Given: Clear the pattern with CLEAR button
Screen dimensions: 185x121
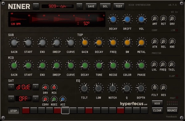Looking at the screenshot, I should click(x=157, y=111).
